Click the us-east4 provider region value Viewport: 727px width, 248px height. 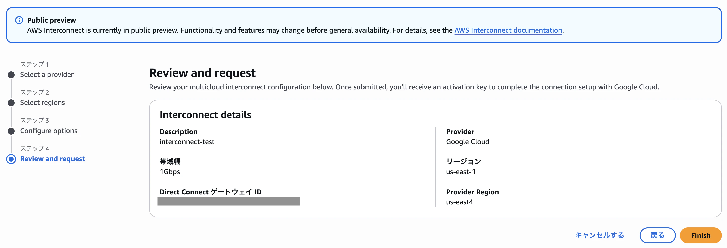pyautogui.click(x=459, y=202)
